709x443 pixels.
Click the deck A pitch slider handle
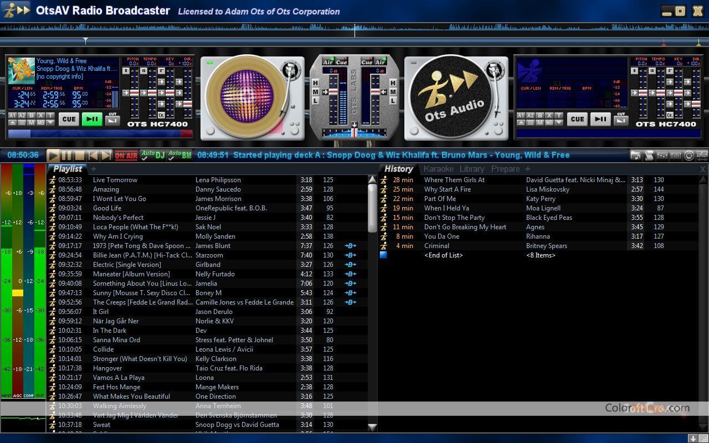pos(135,93)
